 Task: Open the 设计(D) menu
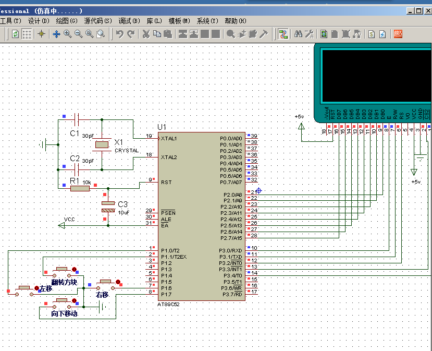(x=39, y=21)
